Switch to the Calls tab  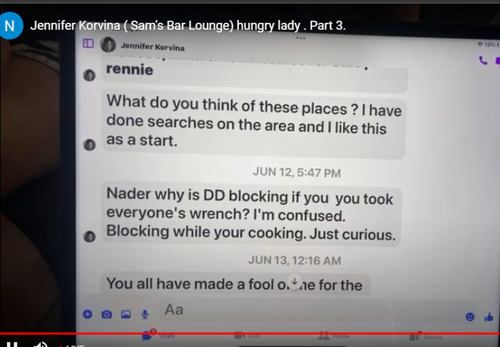[x=247, y=336]
